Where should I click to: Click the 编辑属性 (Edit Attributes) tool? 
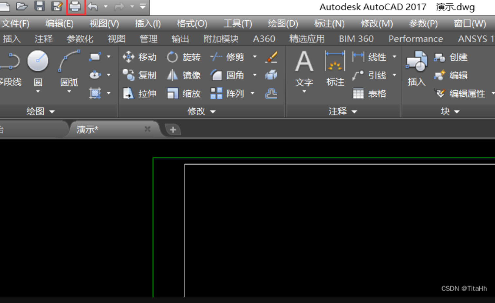[x=459, y=93]
